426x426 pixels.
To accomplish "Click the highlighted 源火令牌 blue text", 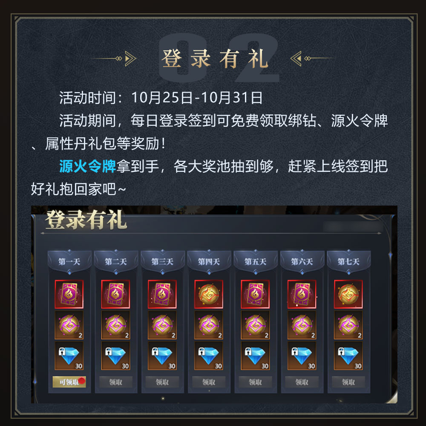I will (x=87, y=166).
